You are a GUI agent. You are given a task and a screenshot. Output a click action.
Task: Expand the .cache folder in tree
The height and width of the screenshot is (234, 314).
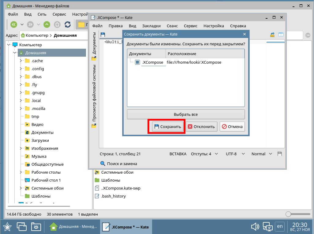click(x=21, y=61)
